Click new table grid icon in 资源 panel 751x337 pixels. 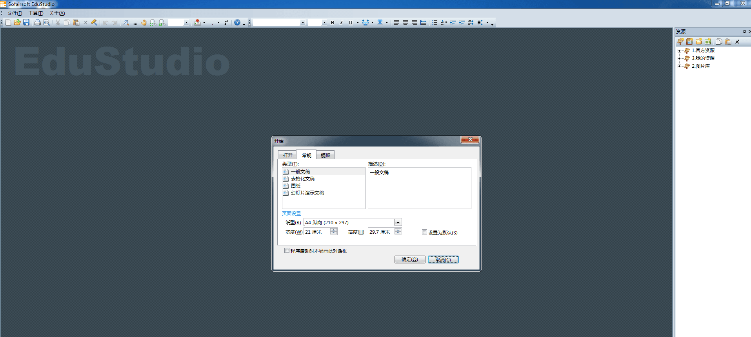pyautogui.click(x=708, y=41)
